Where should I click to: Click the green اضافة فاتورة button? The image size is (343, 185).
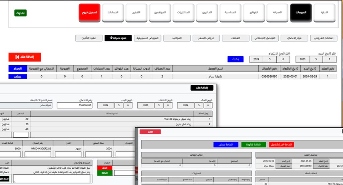tap(253, 145)
